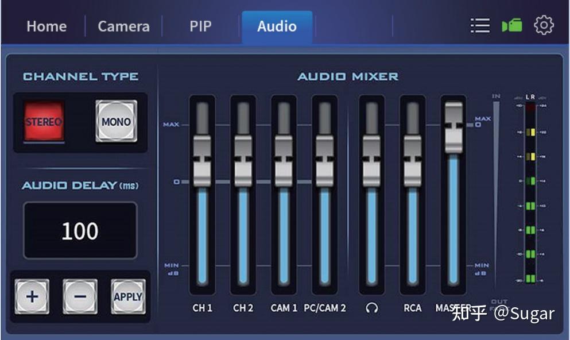Click the audio delay value field showing 100
Image resolution: width=570 pixels, height=340 pixels.
[x=80, y=230]
